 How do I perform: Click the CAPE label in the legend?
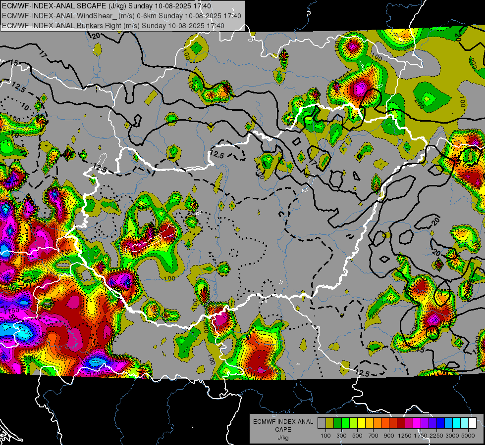tap(283, 430)
